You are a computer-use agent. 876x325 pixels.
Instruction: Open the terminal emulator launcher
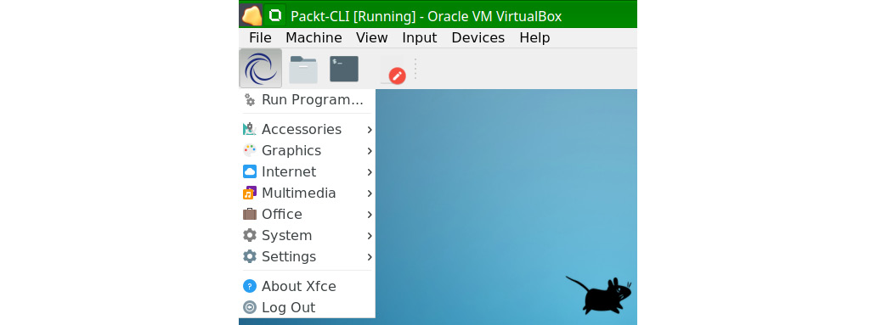(x=343, y=69)
